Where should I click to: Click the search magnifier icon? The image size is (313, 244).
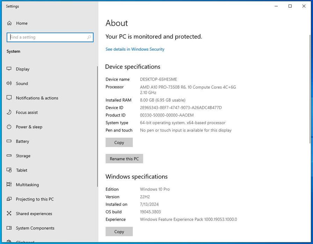(x=89, y=37)
